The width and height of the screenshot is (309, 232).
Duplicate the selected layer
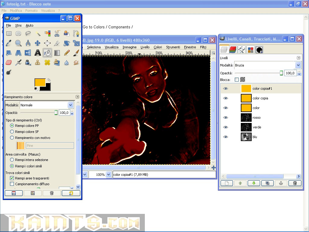pos(267,183)
